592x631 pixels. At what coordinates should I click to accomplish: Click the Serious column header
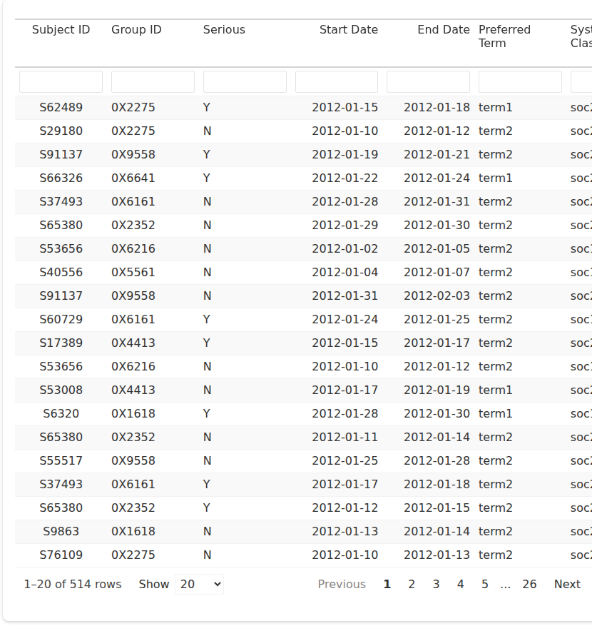pos(224,30)
